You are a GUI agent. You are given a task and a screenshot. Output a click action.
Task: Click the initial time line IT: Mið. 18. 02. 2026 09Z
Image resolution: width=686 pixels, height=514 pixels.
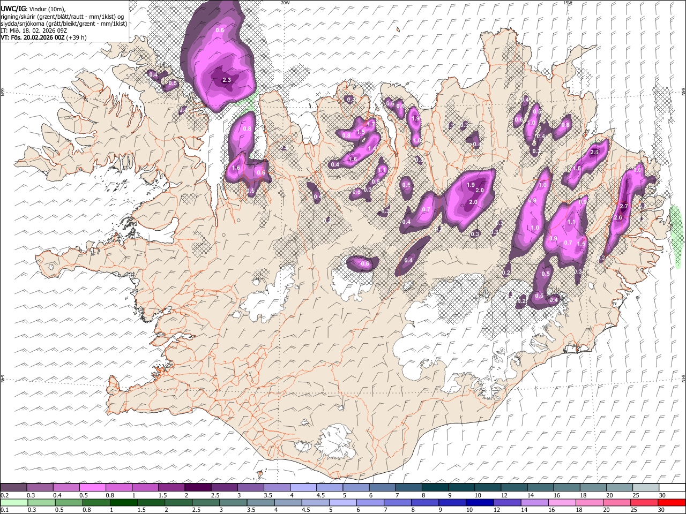coord(34,31)
